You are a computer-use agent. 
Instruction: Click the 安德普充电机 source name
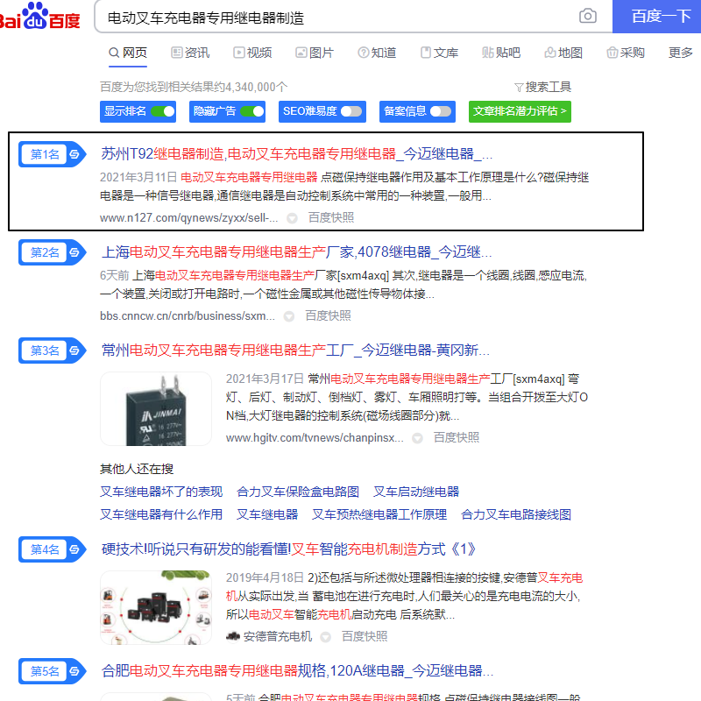click(278, 636)
